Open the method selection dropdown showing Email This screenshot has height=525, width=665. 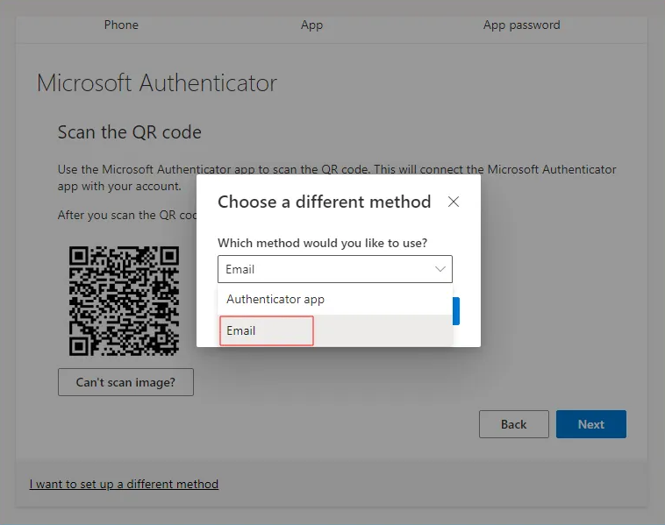tap(335, 269)
